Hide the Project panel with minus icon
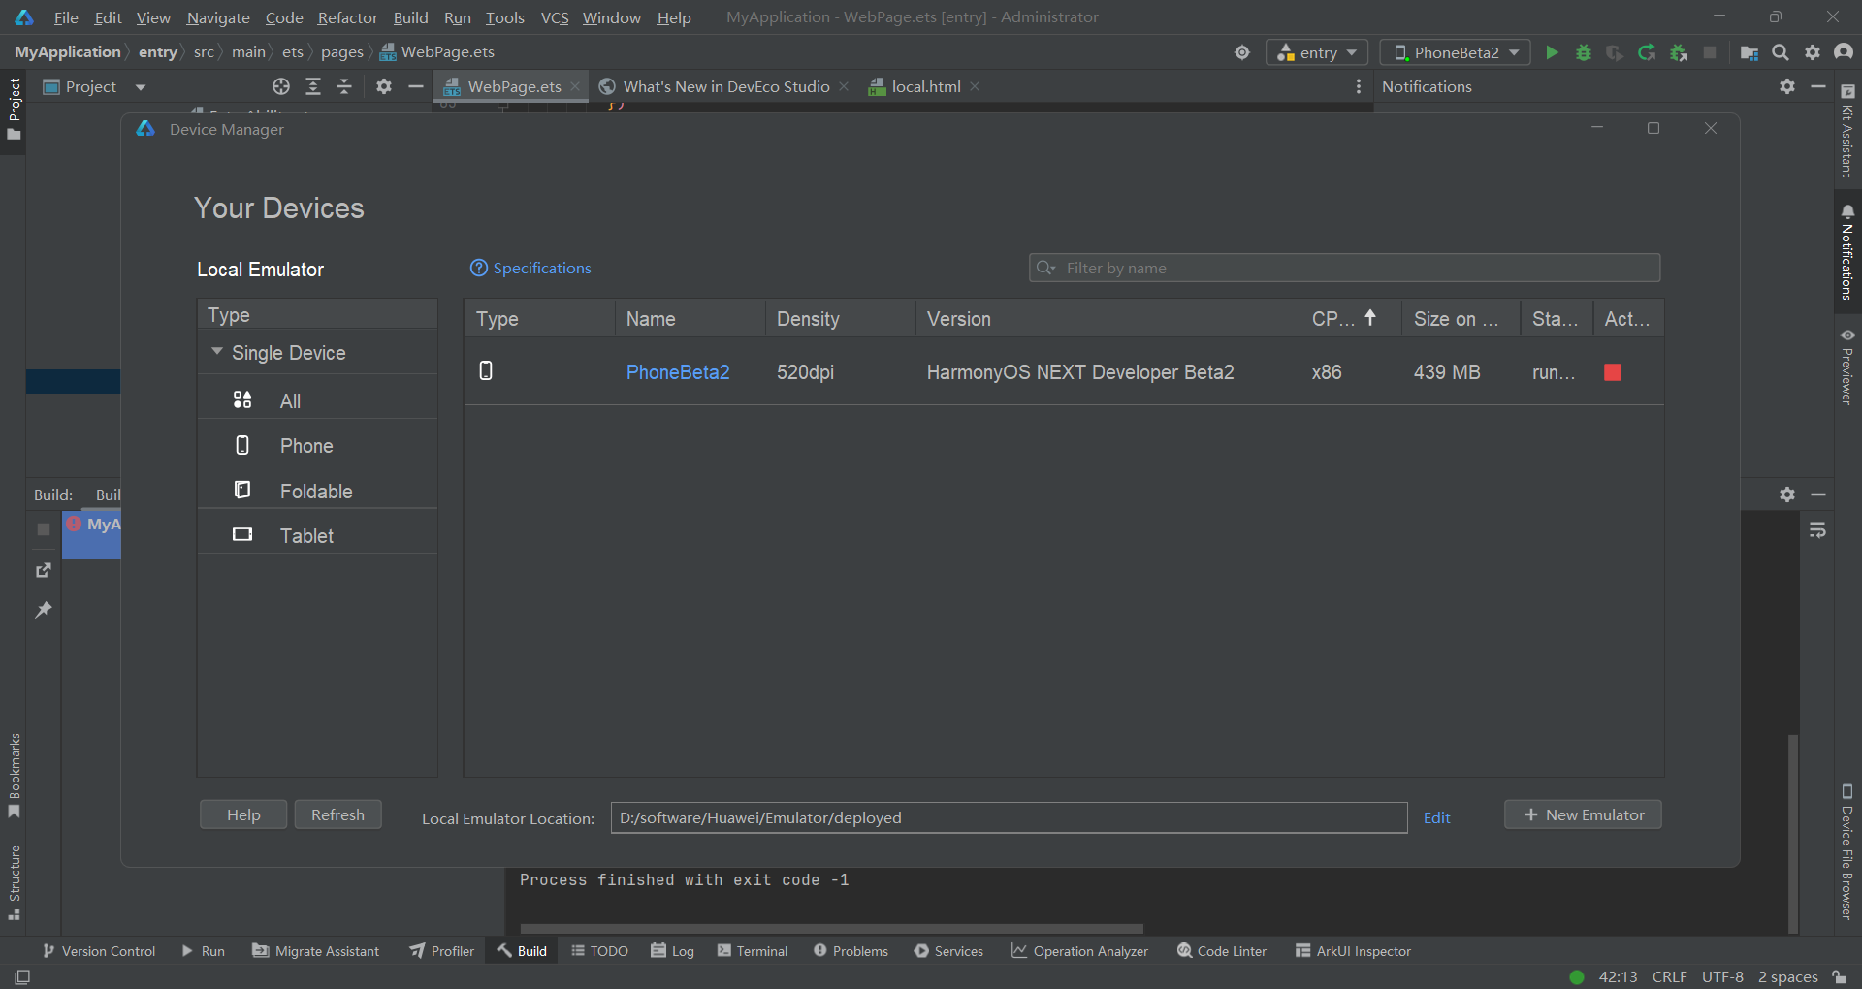 tap(416, 86)
